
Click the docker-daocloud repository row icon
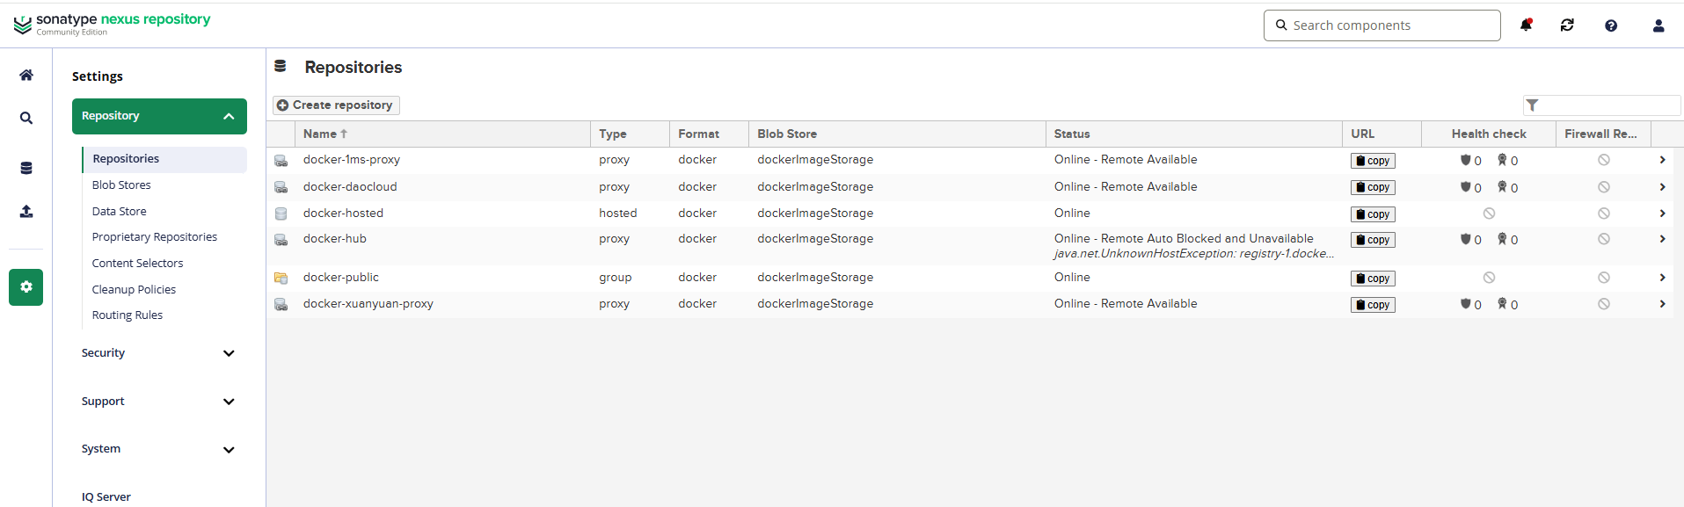coord(281,187)
